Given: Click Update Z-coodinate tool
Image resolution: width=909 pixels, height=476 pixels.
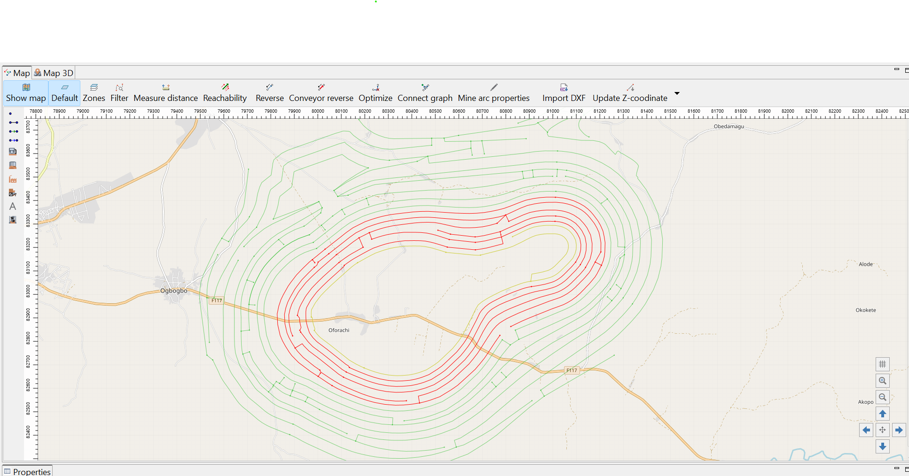Looking at the screenshot, I should (630, 93).
